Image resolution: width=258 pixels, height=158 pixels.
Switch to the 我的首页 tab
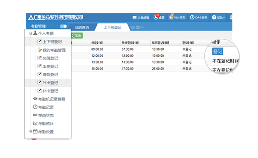pos(82,28)
